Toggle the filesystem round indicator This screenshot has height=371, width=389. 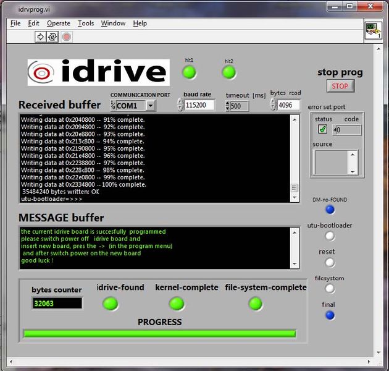pyautogui.click(x=330, y=289)
